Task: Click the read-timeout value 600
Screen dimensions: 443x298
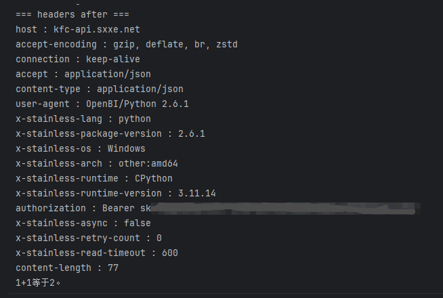Action: coord(170,253)
